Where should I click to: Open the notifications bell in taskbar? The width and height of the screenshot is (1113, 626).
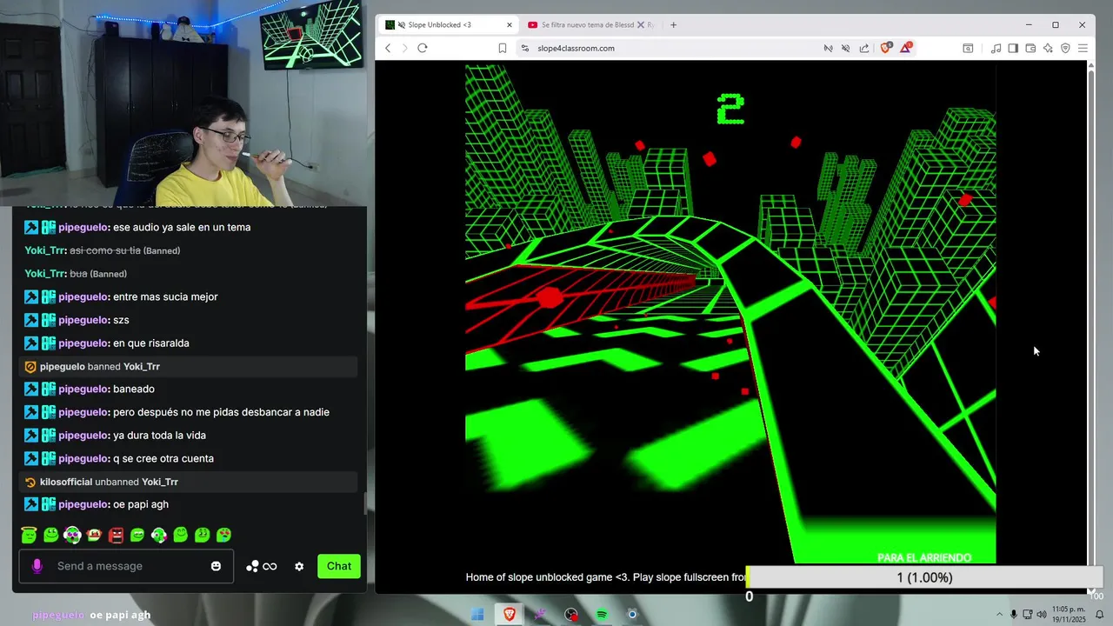point(1100,615)
